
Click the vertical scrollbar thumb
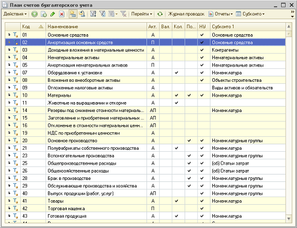[289, 34]
